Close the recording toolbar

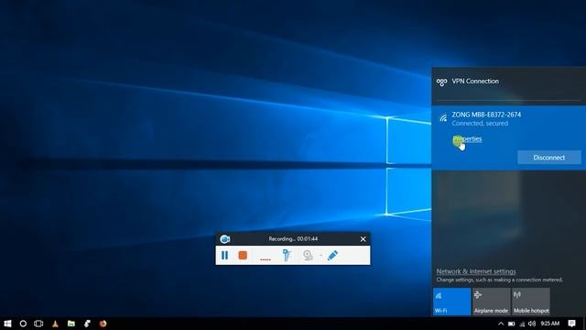point(363,239)
